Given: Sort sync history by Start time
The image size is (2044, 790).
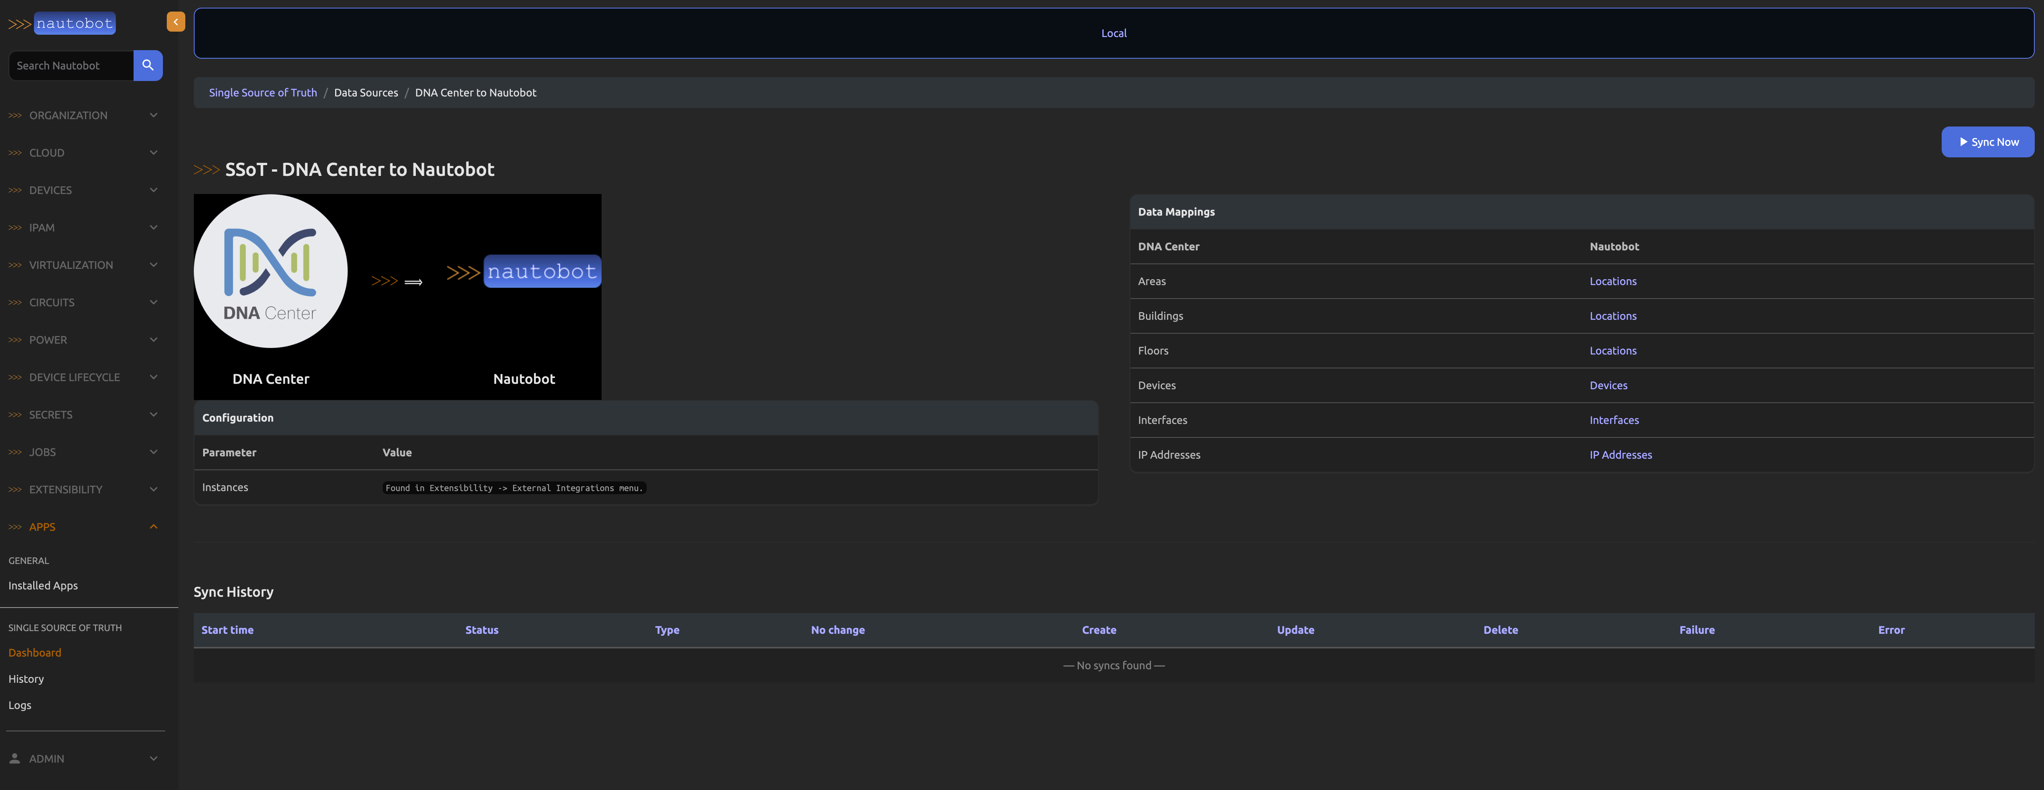Looking at the screenshot, I should point(227,630).
